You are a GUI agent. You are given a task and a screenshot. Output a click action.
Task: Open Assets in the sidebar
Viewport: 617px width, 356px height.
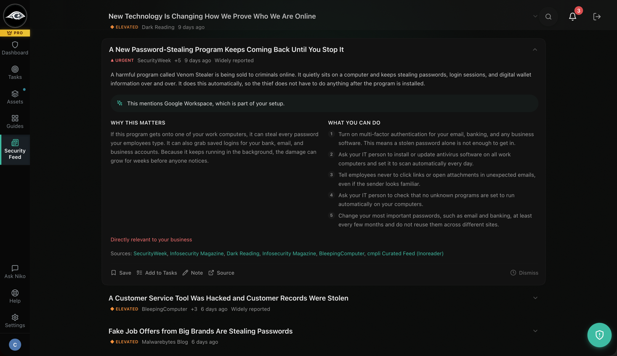pos(15,97)
